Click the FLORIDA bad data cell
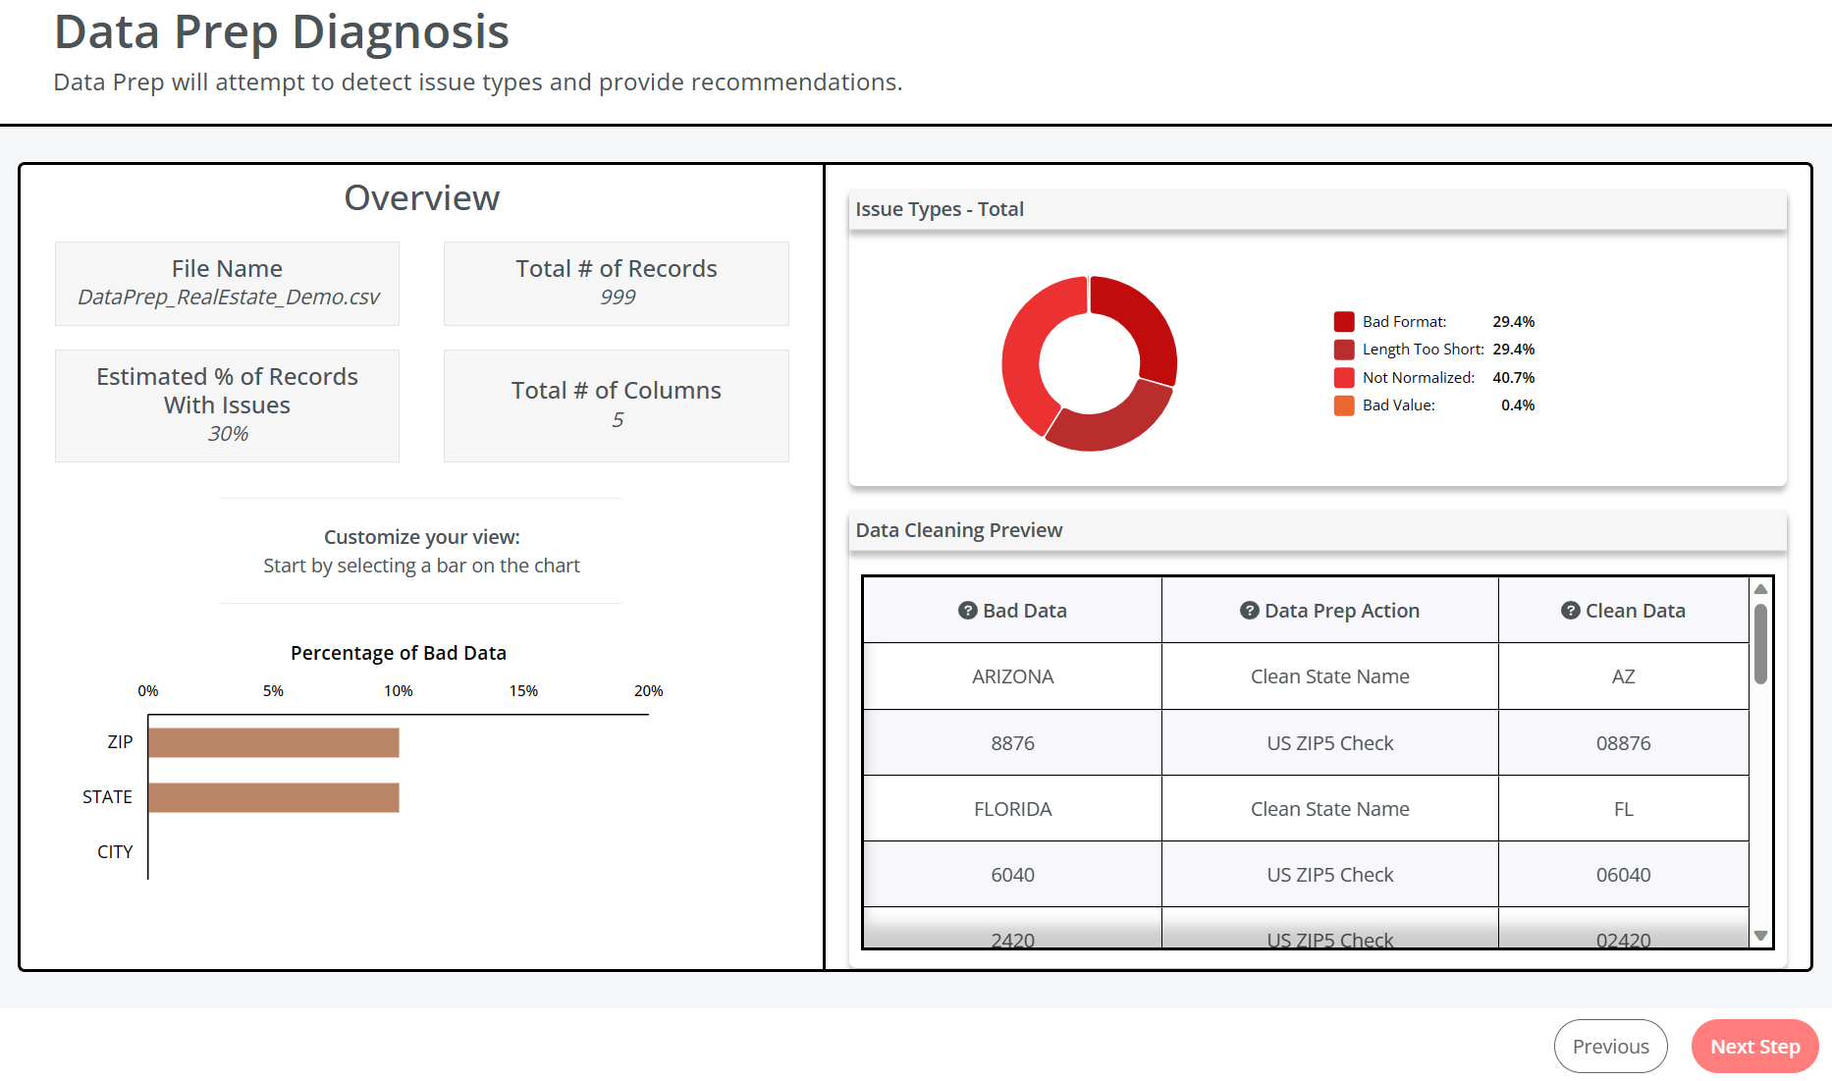The width and height of the screenshot is (1832, 1081). click(x=1012, y=809)
